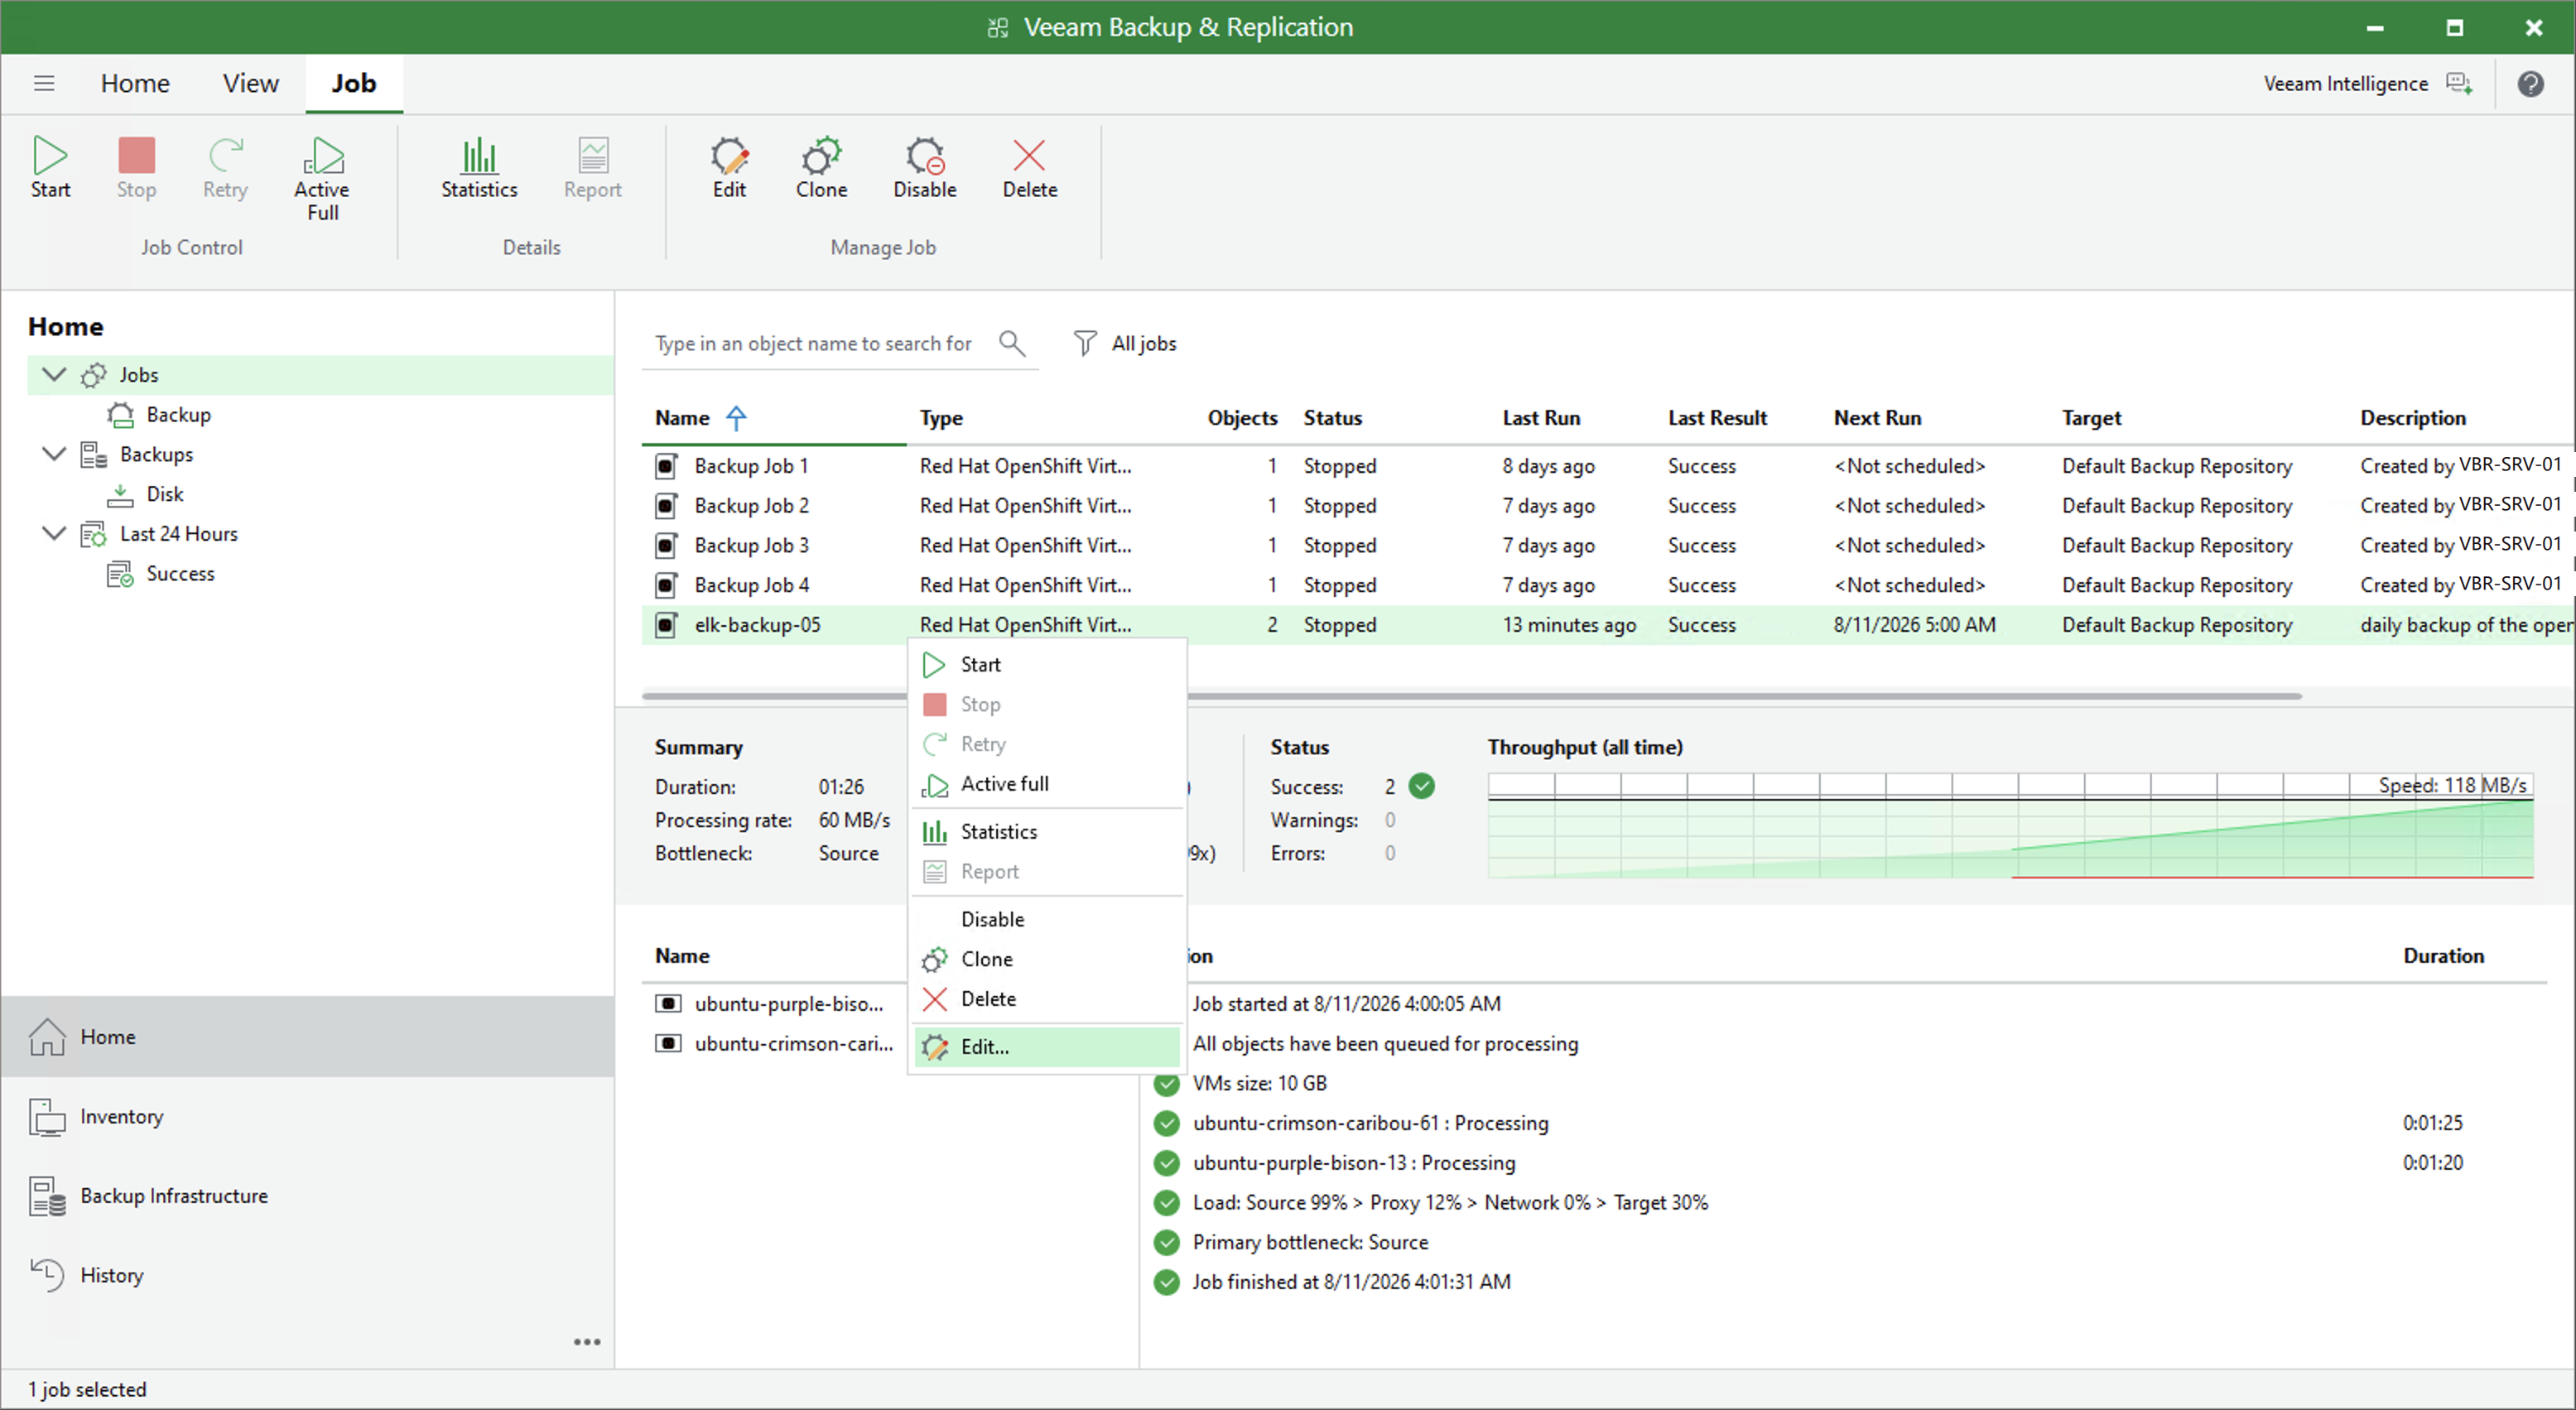The height and width of the screenshot is (1410, 2576).
Task: Collapse the Last 24 Hours chevron
Action: click(54, 533)
